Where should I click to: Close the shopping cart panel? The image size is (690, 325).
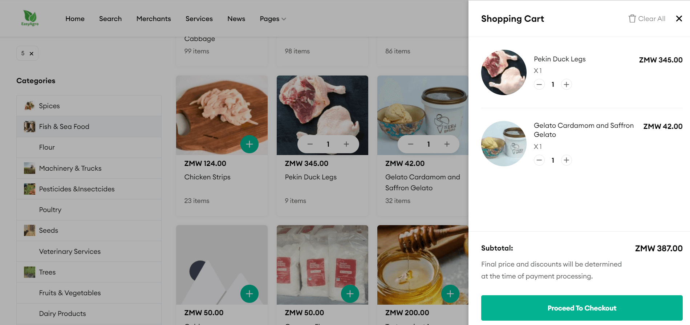679,19
